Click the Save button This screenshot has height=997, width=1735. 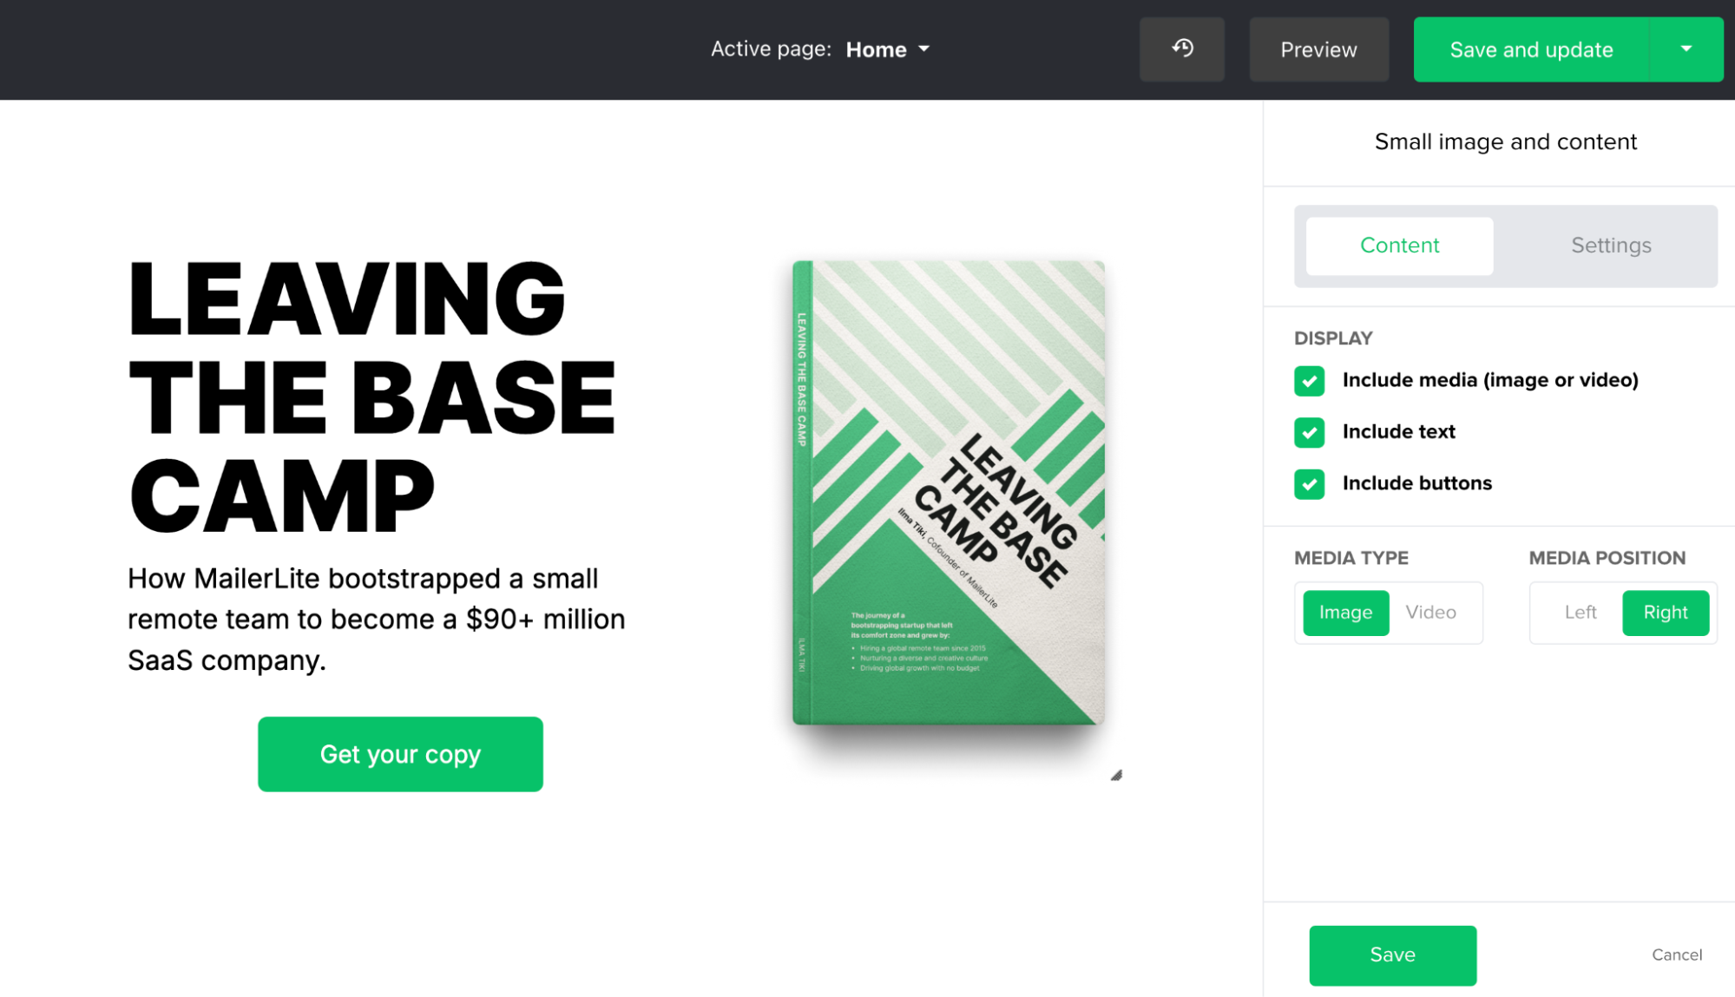click(1392, 953)
